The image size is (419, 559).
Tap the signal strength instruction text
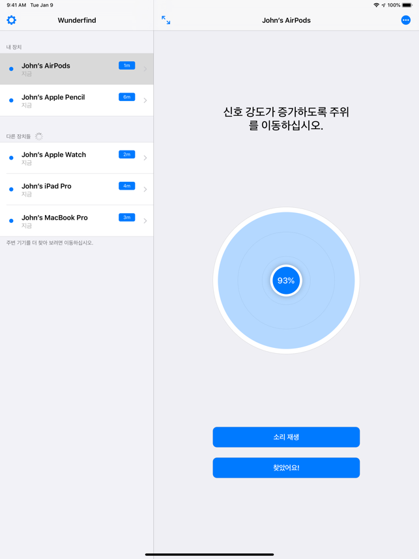coord(286,119)
